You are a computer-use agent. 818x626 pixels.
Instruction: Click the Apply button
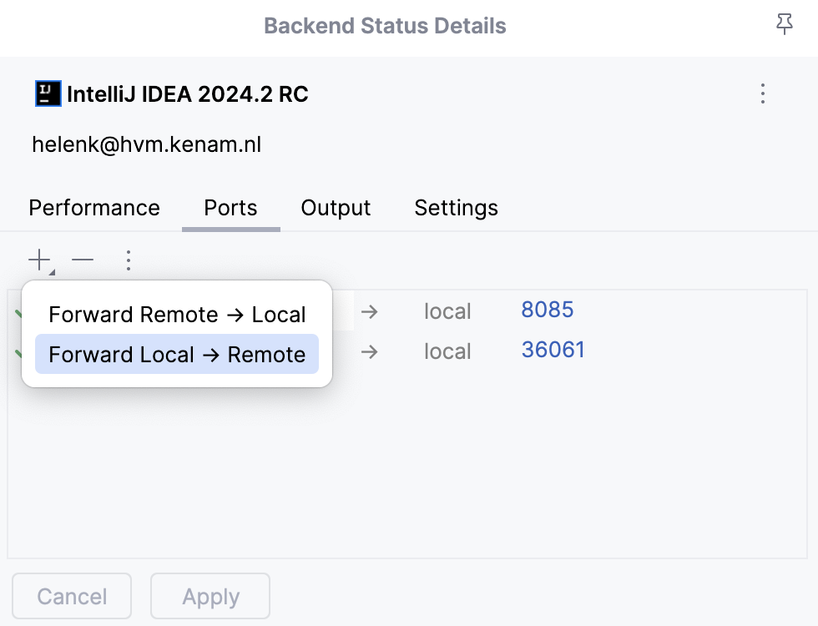[x=210, y=596]
